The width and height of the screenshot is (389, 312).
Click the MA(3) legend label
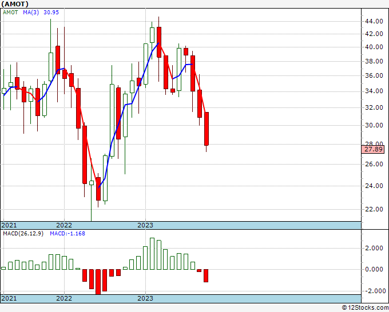point(31,12)
